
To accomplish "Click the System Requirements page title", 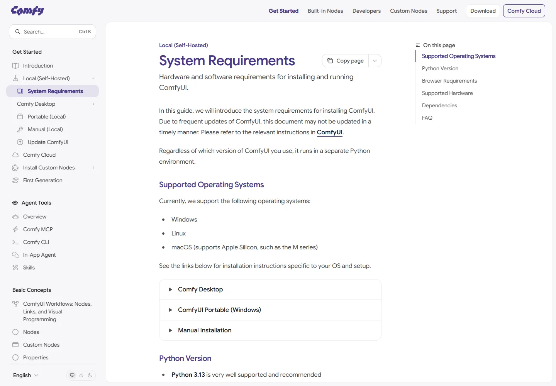I will pos(227,61).
